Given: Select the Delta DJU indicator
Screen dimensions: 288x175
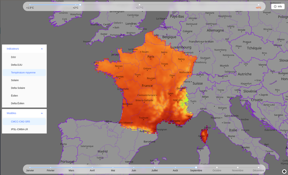Looking at the screenshot, I should (17, 65).
